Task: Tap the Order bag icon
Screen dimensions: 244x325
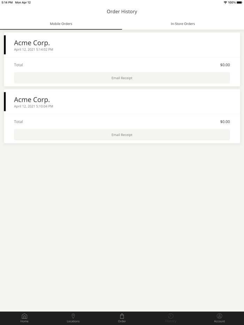Action: click(x=122, y=316)
